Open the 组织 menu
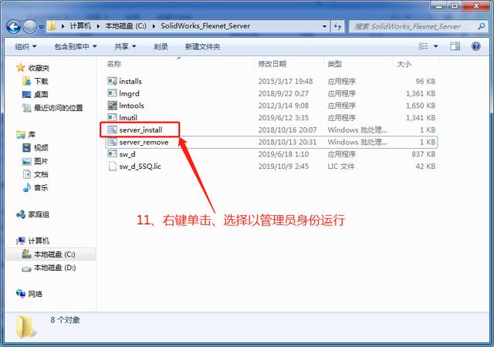The height and width of the screenshot is (347, 494). (x=25, y=46)
